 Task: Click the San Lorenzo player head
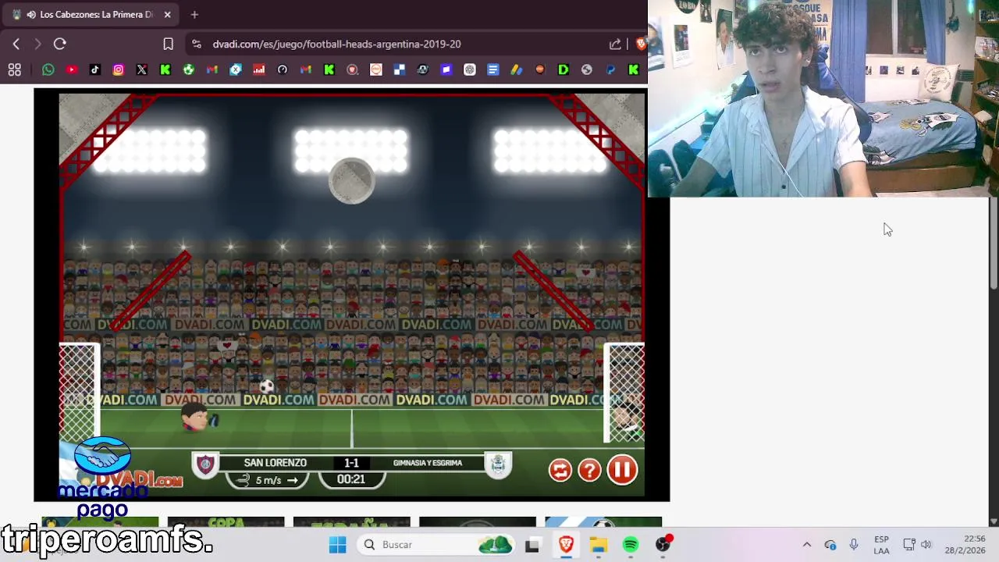[x=195, y=417]
